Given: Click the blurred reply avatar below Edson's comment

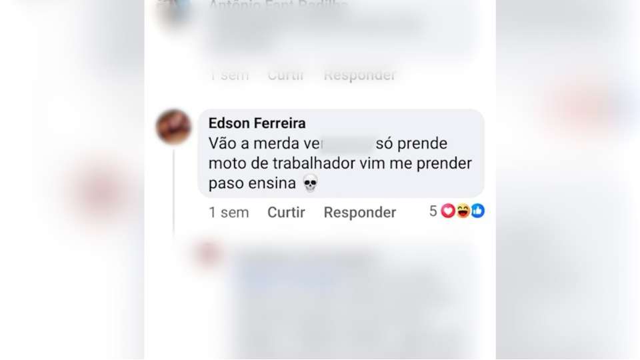Looking at the screenshot, I should pyautogui.click(x=209, y=253).
